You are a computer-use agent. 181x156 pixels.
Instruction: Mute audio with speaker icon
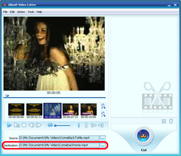[50, 125]
